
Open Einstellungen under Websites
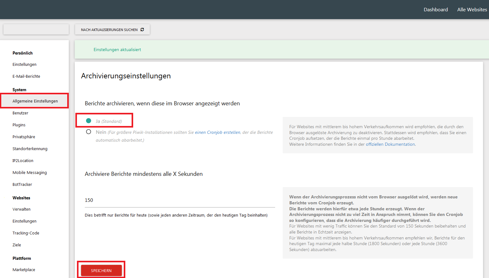click(24, 221)
